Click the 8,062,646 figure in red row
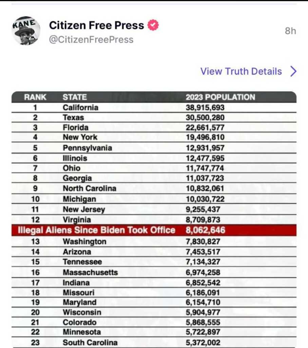 [205, 230]
